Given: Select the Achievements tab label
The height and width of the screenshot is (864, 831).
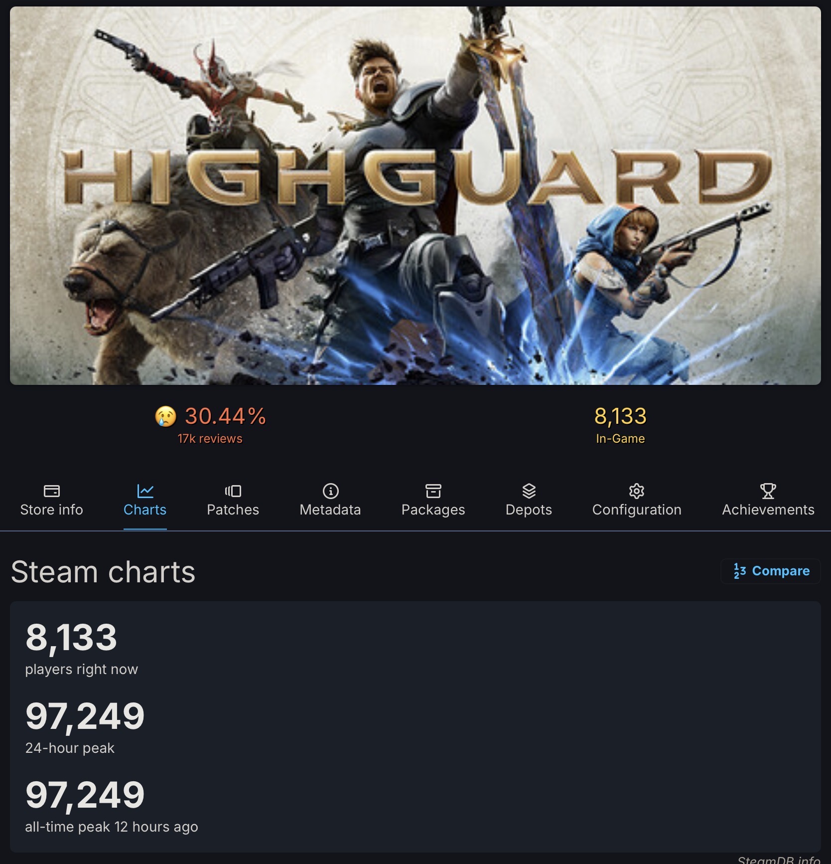Looking at the screenshot, I should pos(768,510).
